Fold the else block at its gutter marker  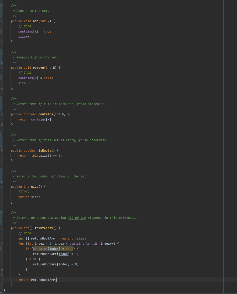coord(2,259)
